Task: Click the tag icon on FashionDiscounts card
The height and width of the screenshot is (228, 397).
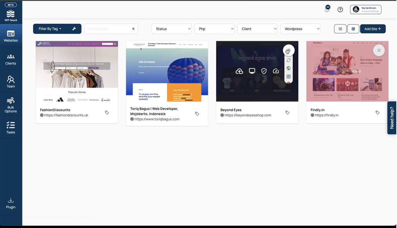Action: (107, 112)
